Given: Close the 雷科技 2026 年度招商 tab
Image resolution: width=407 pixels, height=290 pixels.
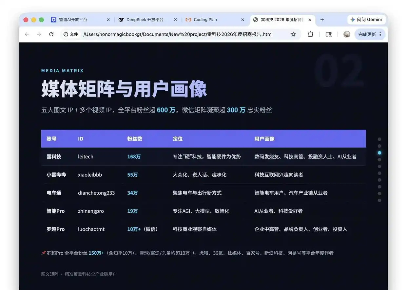Looking at the screenshot, I should pyautogui.click(x=310, y=20).
